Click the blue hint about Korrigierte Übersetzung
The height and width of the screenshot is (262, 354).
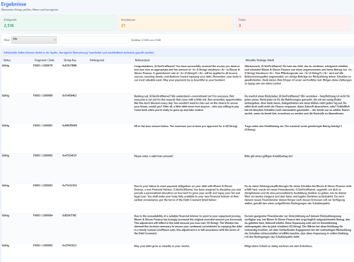(x=79, y=53)
